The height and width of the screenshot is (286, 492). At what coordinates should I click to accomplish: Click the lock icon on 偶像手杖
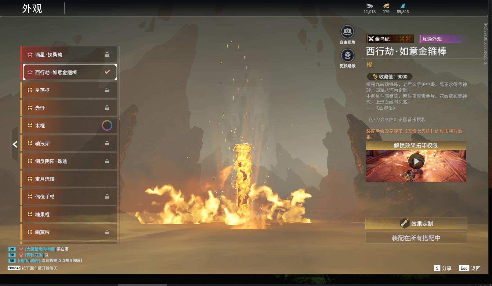point(107,196)
